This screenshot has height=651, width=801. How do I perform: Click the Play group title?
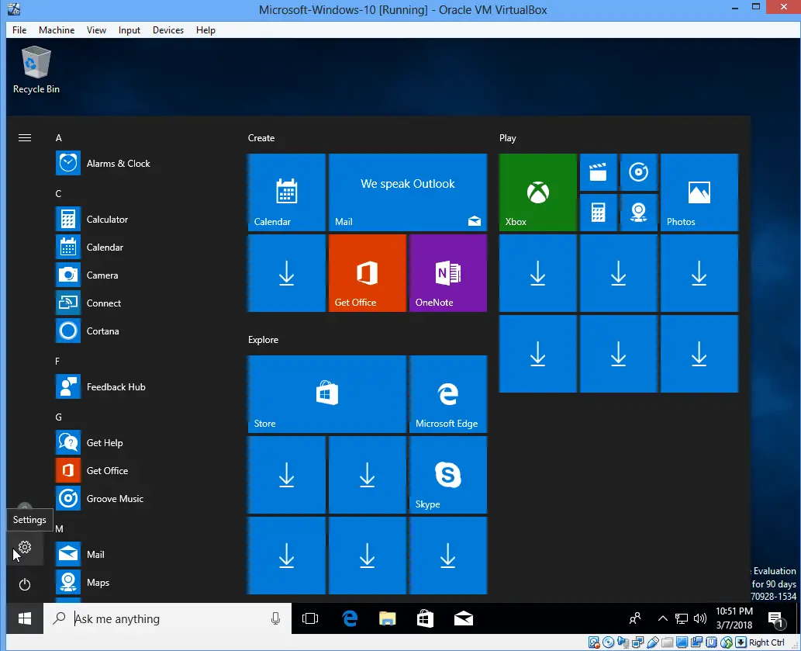coord(508,138)
